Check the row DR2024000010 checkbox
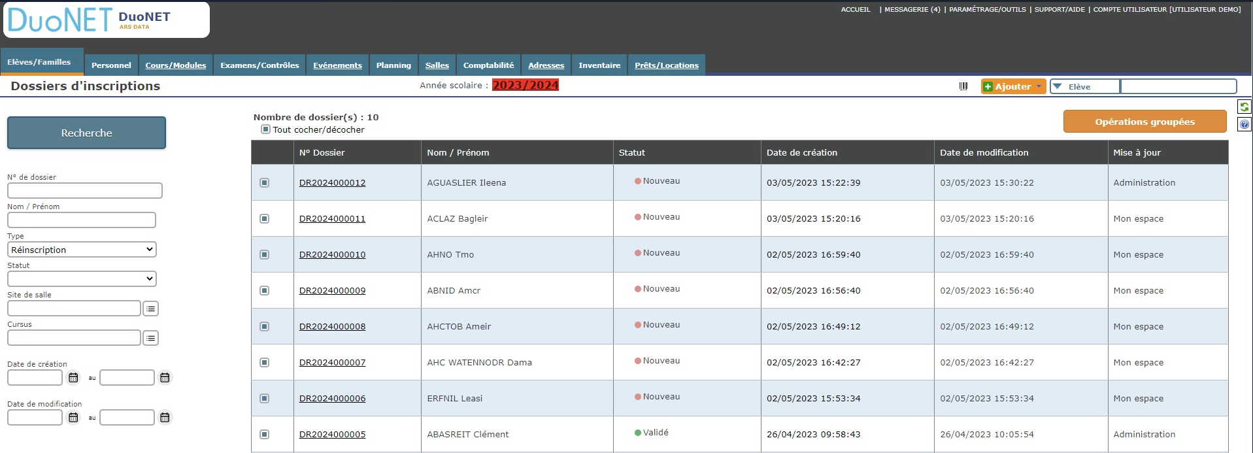The width and height of the screenshot is (1253, 453). pos(265,254)
